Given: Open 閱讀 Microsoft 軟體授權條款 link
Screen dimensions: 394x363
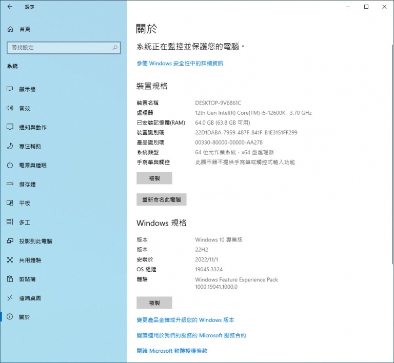Looking at the screenshot, I should (x=172, y=351).
